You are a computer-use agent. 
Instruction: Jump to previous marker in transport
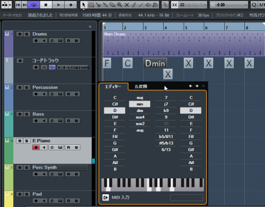click(x=18, y=5)
